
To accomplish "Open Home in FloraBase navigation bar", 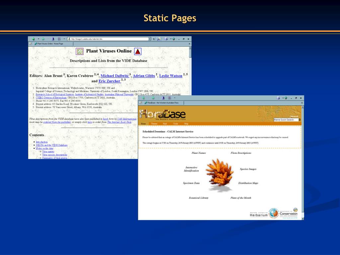I will click(143, 124).
